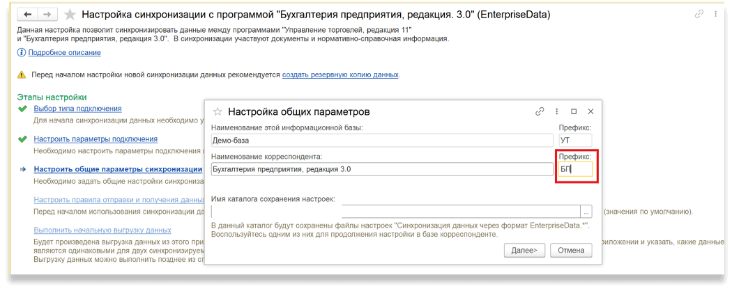732x291 pixels.
Task: Click the Этапы настройки heading
Action: coord(52,97)
